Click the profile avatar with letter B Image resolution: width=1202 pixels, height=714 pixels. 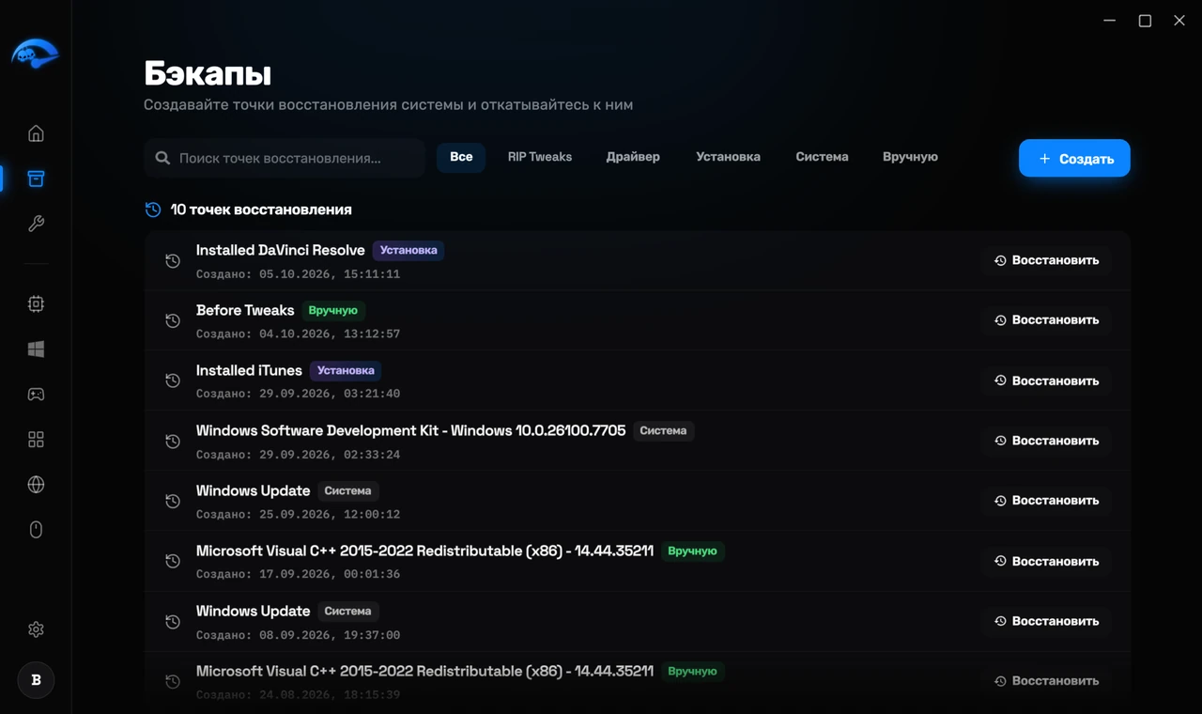36,680
